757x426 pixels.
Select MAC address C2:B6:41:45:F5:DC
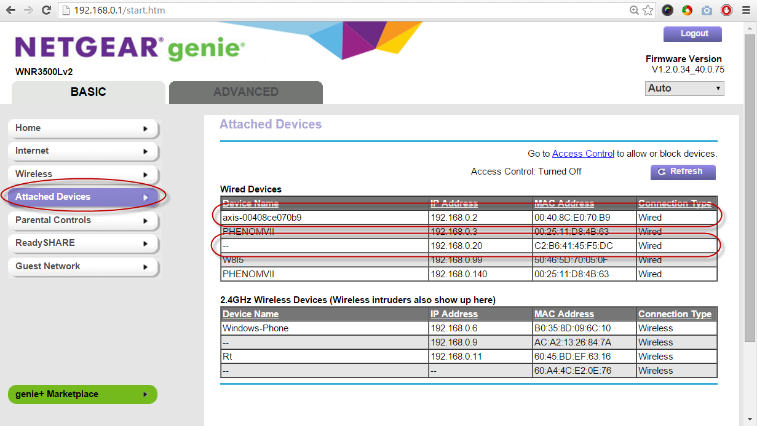pos(574,246)
